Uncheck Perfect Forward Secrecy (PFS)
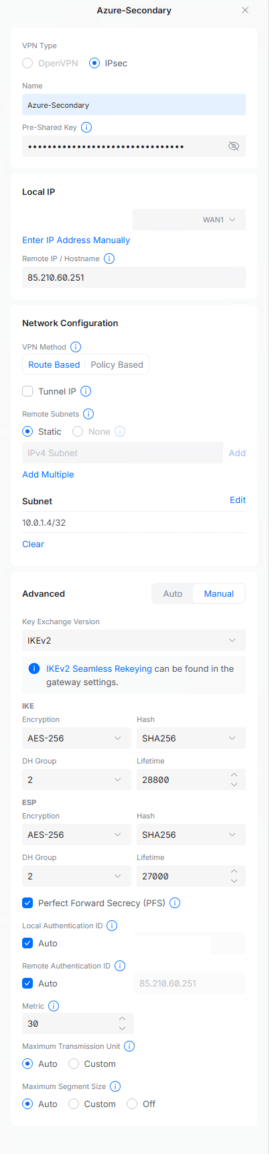The width and height of the screenshot is (272, 1154). click(27, 903)
